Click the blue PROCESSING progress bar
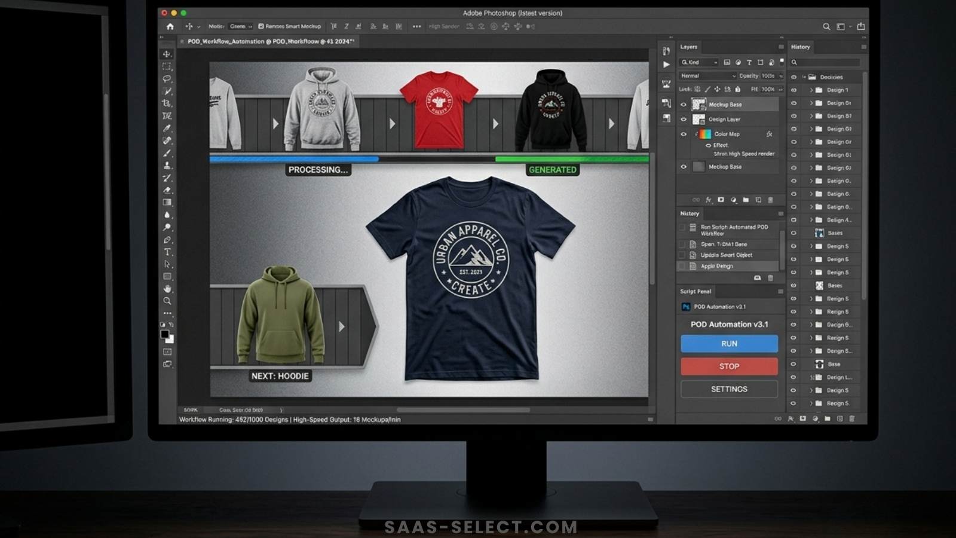The image size is (956, 538). coord(294,159)
